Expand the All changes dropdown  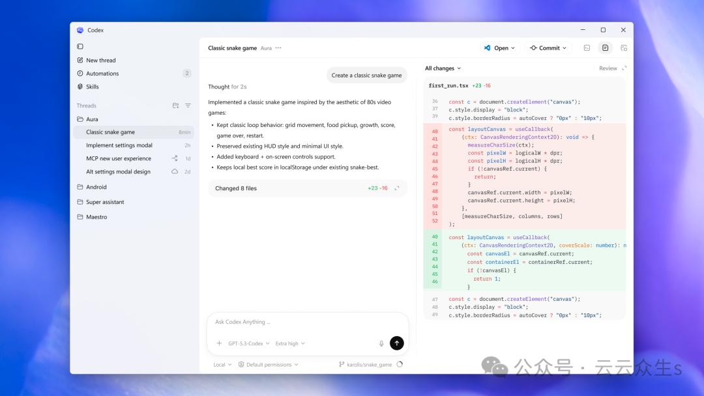[x=443, y=68]
